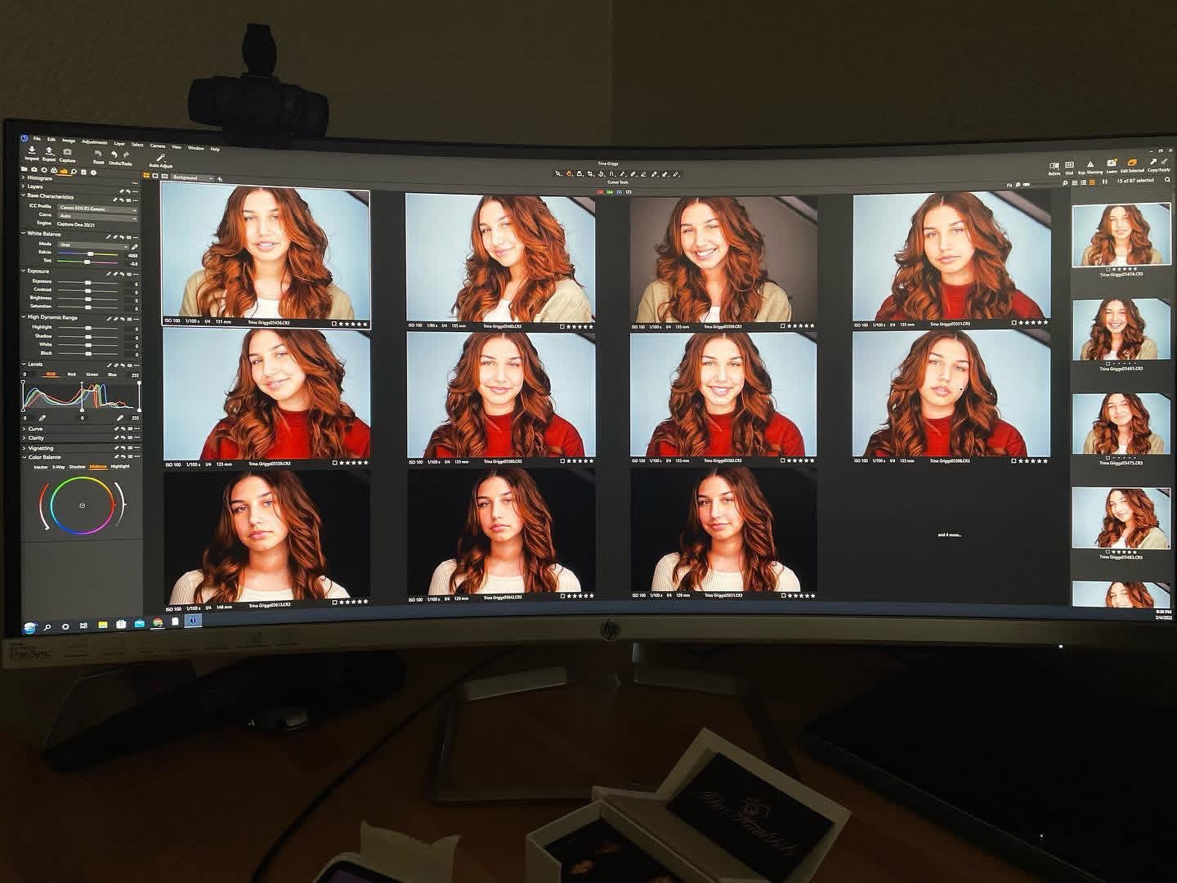Open the ICC Profile dropdown
Viewport: 1177px width, 883px height.
(96, 208)
